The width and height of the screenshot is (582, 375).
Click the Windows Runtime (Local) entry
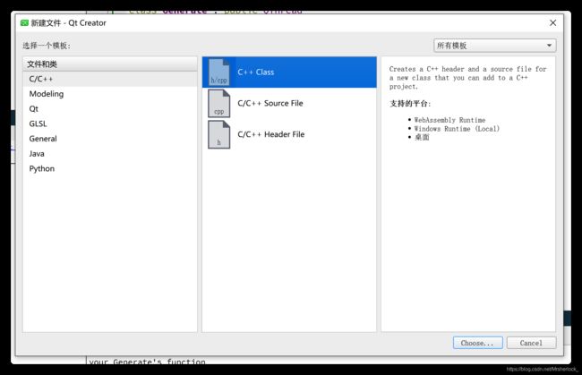tap(457, 129)
